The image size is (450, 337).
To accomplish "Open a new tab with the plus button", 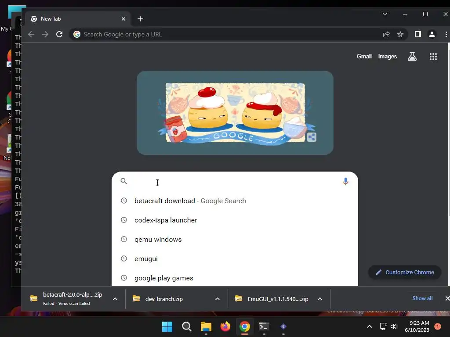I will coord(140,19).
